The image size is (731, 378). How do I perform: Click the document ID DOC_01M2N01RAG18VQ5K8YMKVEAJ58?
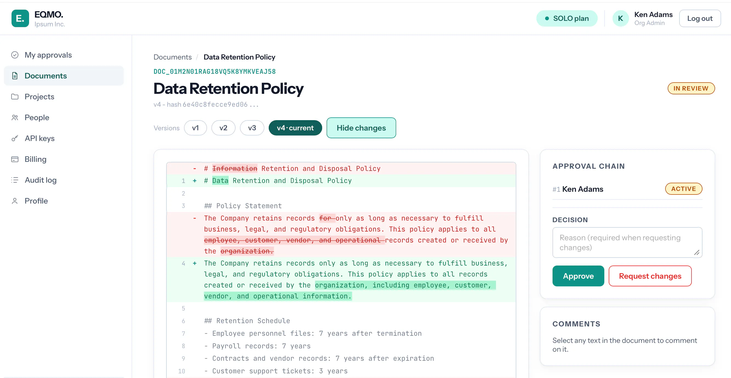[x=214, y=72]
